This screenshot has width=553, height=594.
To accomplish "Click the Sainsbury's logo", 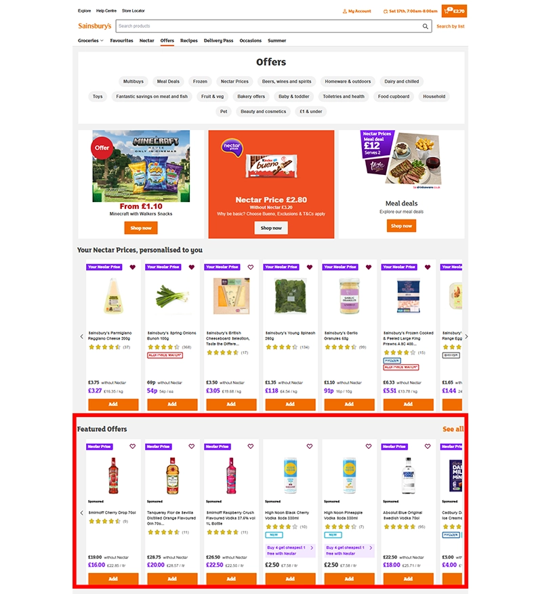I will coord(95,26).
